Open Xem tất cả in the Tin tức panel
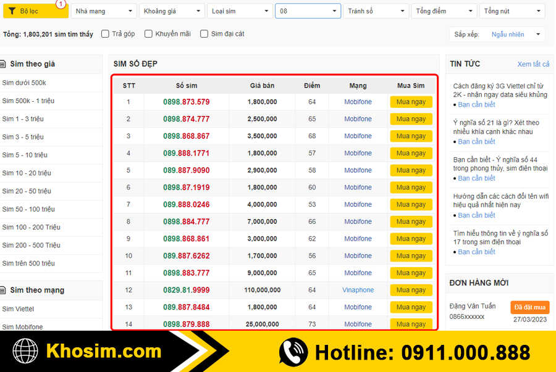 (x=533, y=64)
